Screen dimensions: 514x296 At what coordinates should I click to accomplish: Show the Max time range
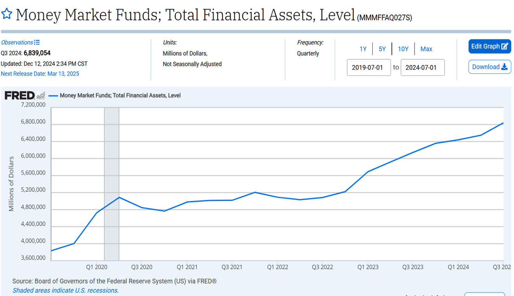426,49
